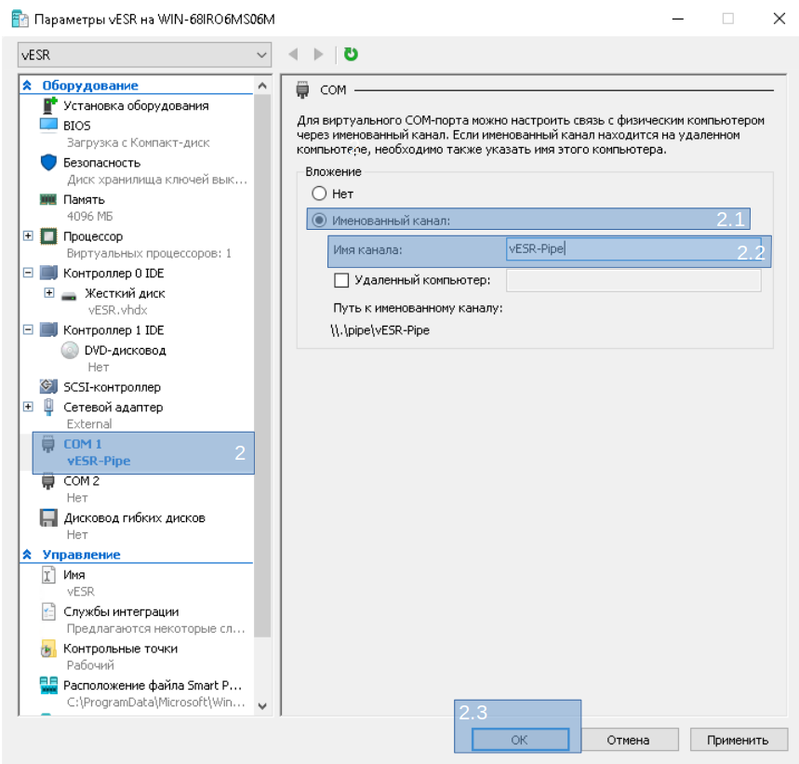The height and width of the screenshot is (764, 799).
Task: Click the IDE Controller 1 icon
Action: tap(49, 330)
